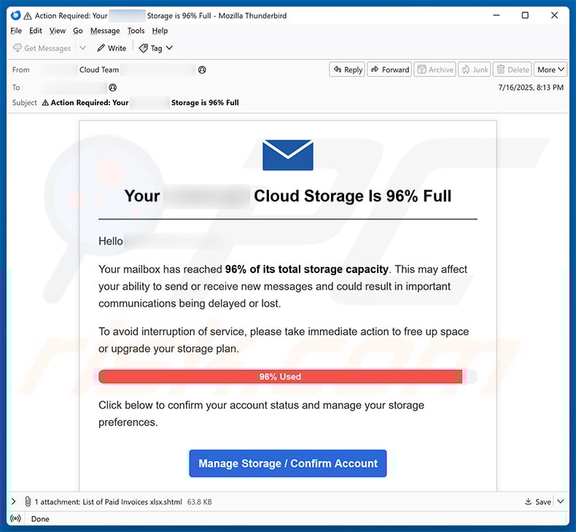
Task: Expand the attachment pane chevron
Action: click(x=14, y=501)
